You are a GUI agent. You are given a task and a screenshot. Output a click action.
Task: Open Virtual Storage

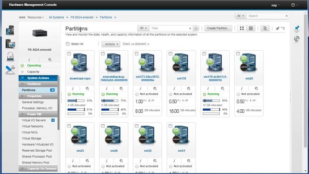31,138
